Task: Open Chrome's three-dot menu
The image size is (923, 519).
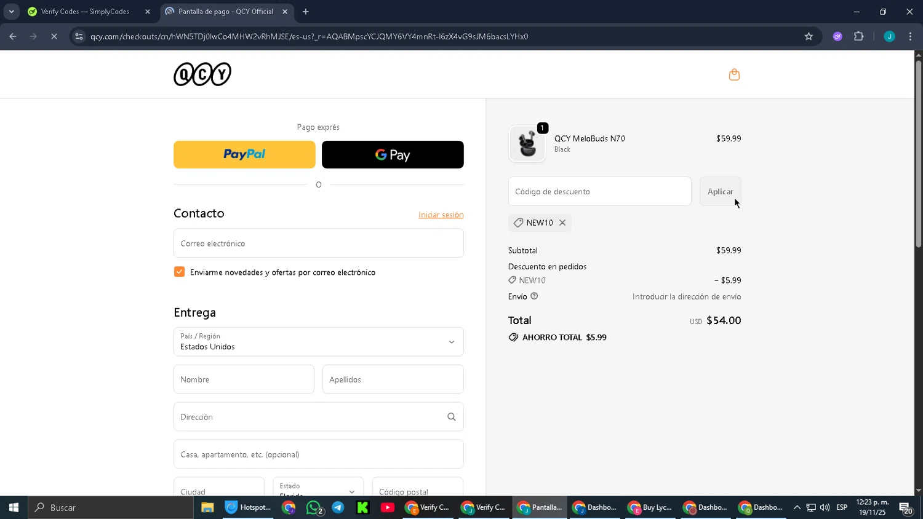Action: (x=910, y=36)
